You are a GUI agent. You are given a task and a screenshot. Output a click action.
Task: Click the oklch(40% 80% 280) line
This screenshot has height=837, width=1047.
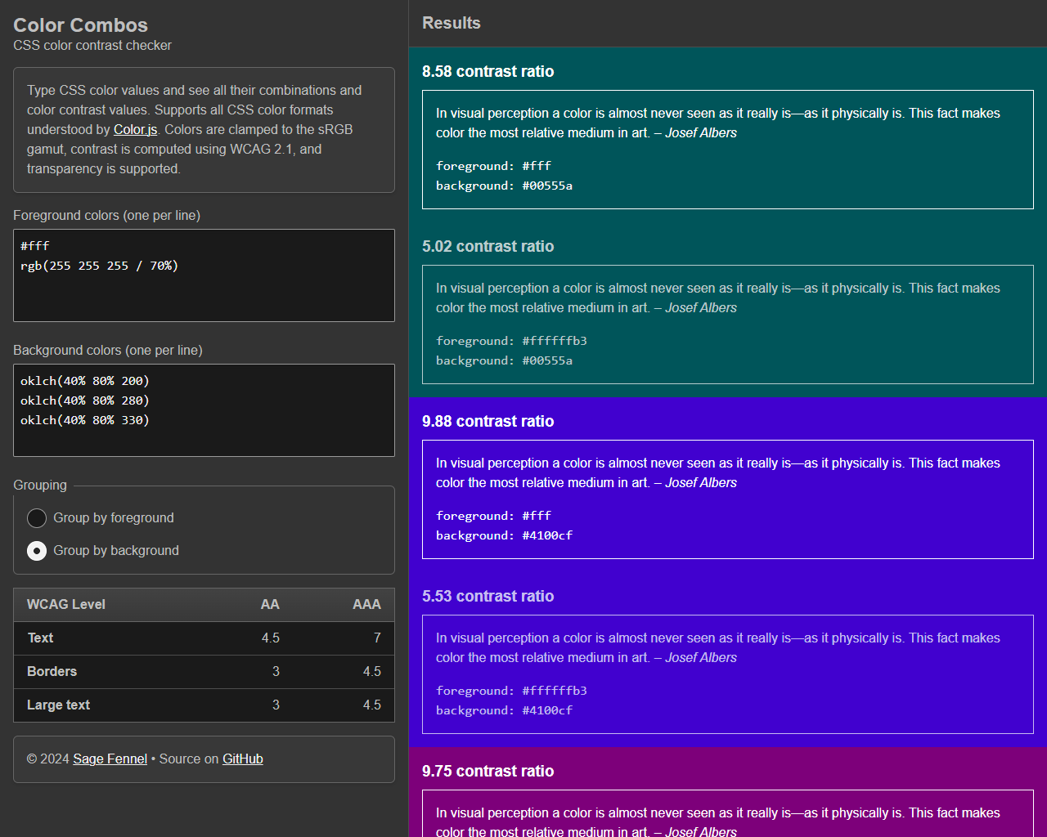[85, 401]
